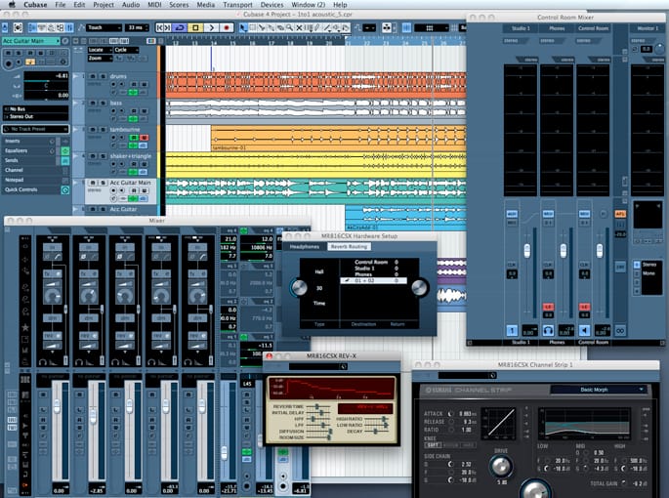Click the Studio 1 enable button in Control Room Mixer
The height and width of the screenshot is (498, 669).
[512, 330]
